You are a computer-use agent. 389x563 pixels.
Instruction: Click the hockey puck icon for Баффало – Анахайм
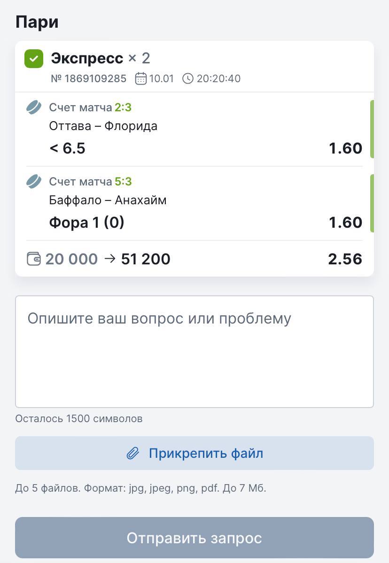pos(34,181)
